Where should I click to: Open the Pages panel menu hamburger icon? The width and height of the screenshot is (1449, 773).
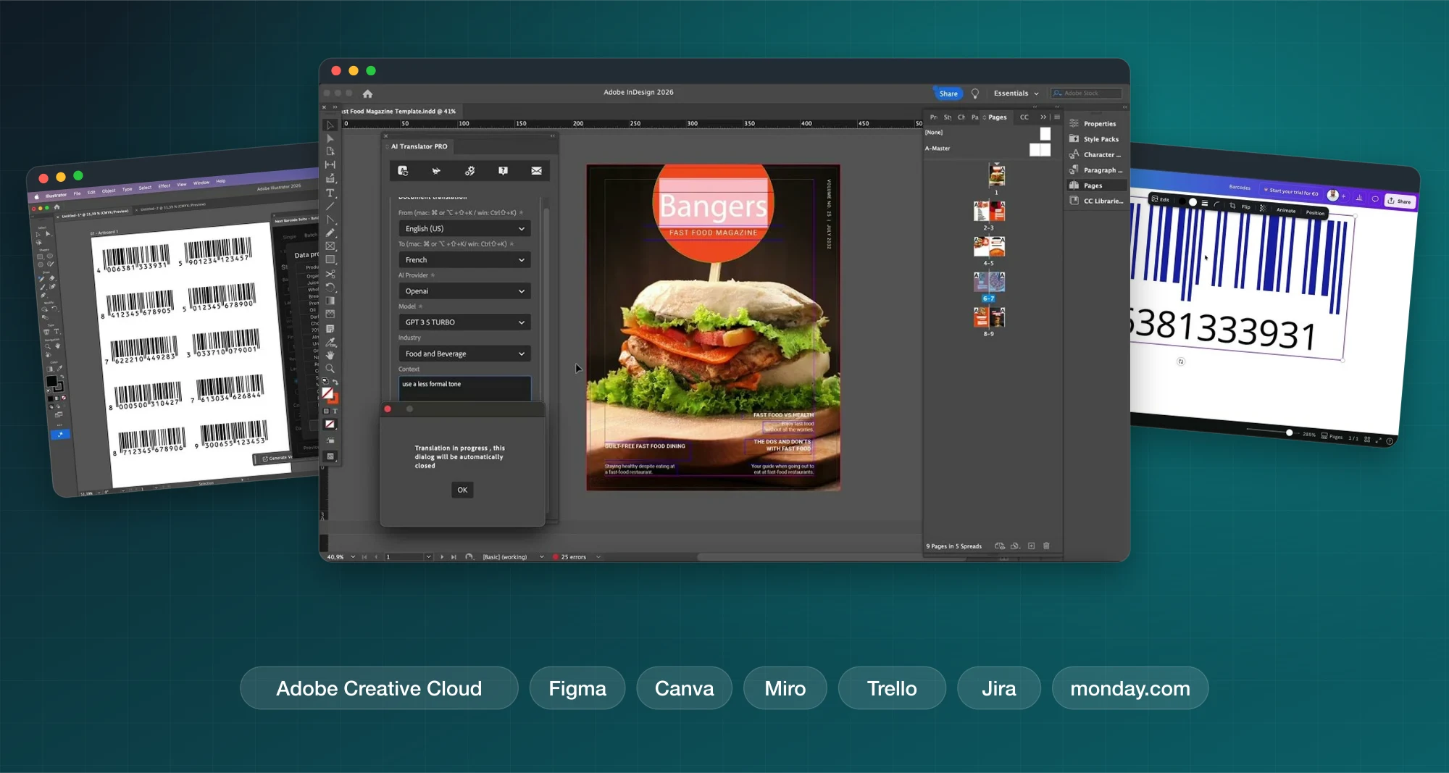(x=1057, y=117)
